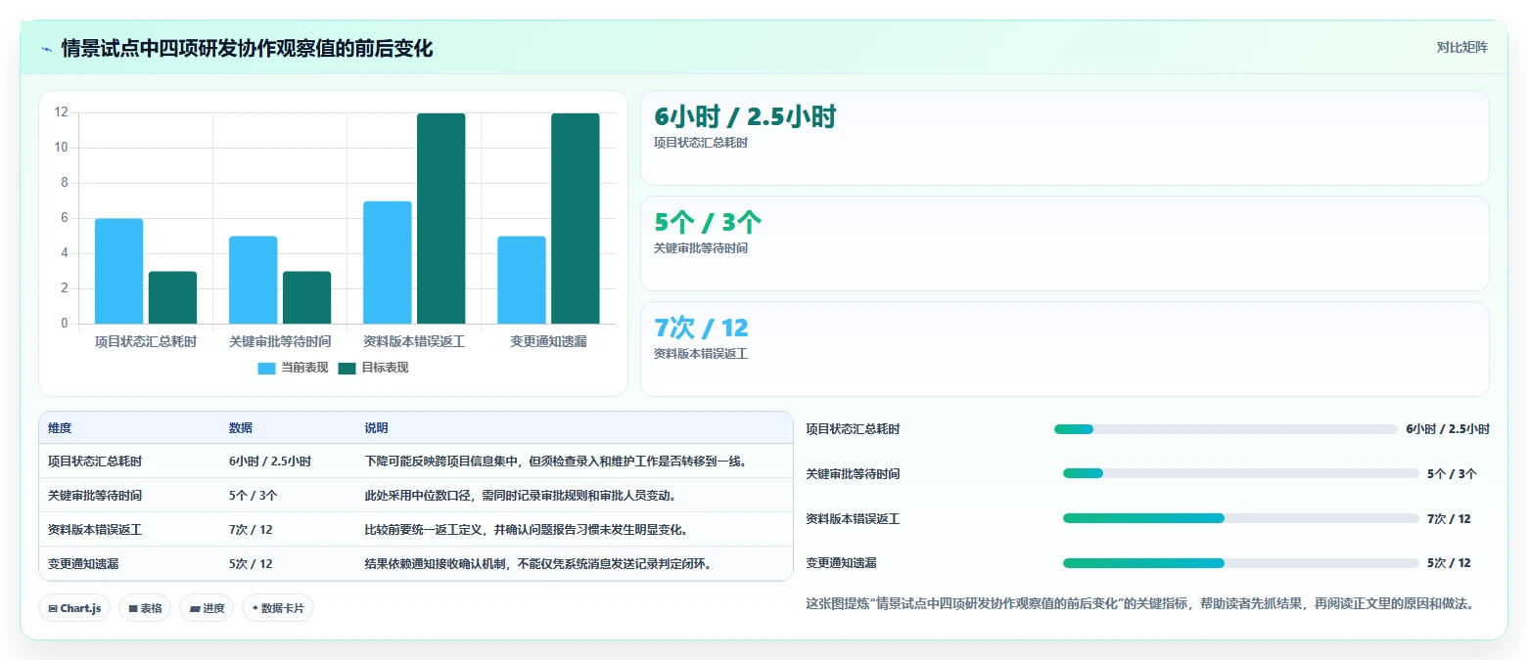Click the table cell 6小时 / 2.5小时
Screen dimensions: 1528x660
click(x=270, y=461)
